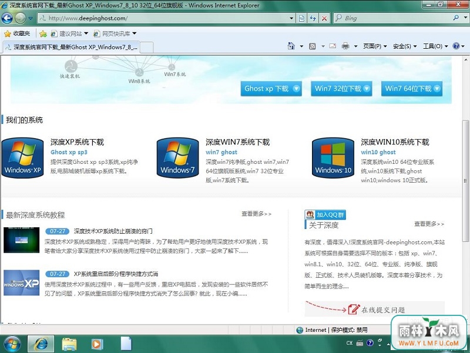Click the 在线提交问题 submit question banner
The image size is (470, 353).
tap(375, 309)
